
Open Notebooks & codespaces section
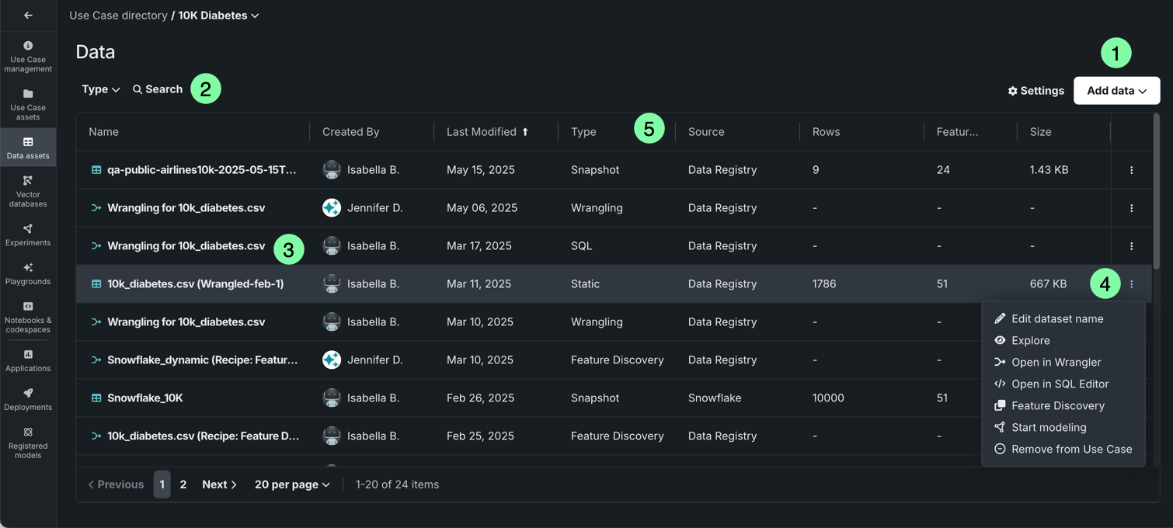tap(28, 317)
